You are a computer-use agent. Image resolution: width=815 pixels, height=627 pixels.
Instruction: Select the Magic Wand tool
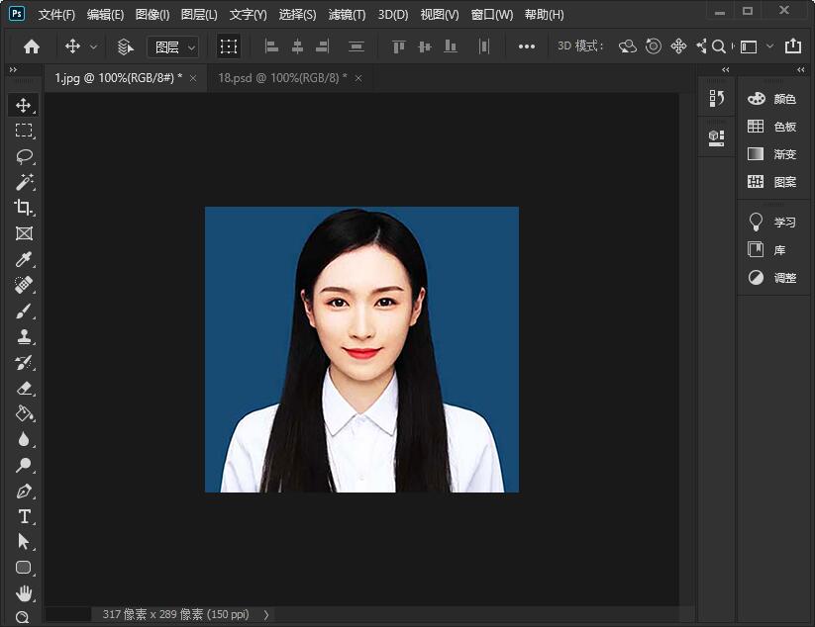pos(24,182)
